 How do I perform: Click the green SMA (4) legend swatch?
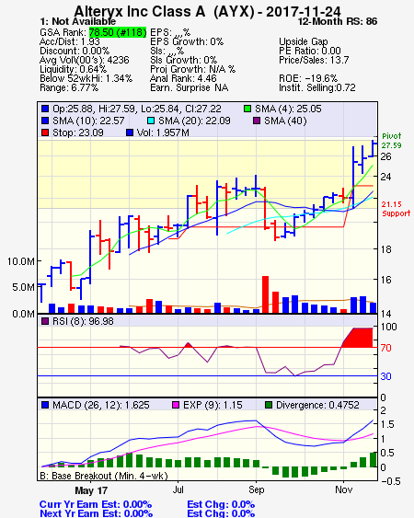(247, 109)
